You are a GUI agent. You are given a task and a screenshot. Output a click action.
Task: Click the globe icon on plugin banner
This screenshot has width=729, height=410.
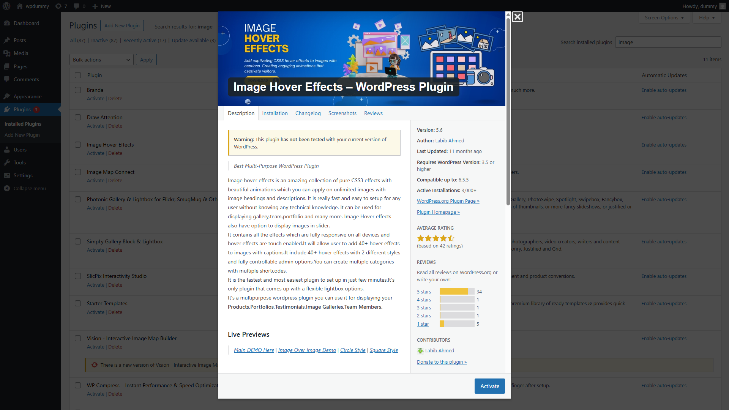[x=248, y=102]
